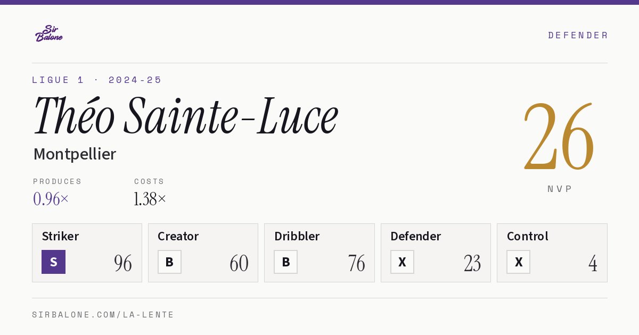Screen dimensions: 639x335
Task: Select the Striker rating card
Action: coord(87,253)
